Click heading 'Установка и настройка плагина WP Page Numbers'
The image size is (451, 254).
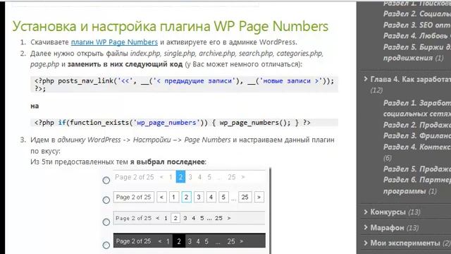pos(170,26)
